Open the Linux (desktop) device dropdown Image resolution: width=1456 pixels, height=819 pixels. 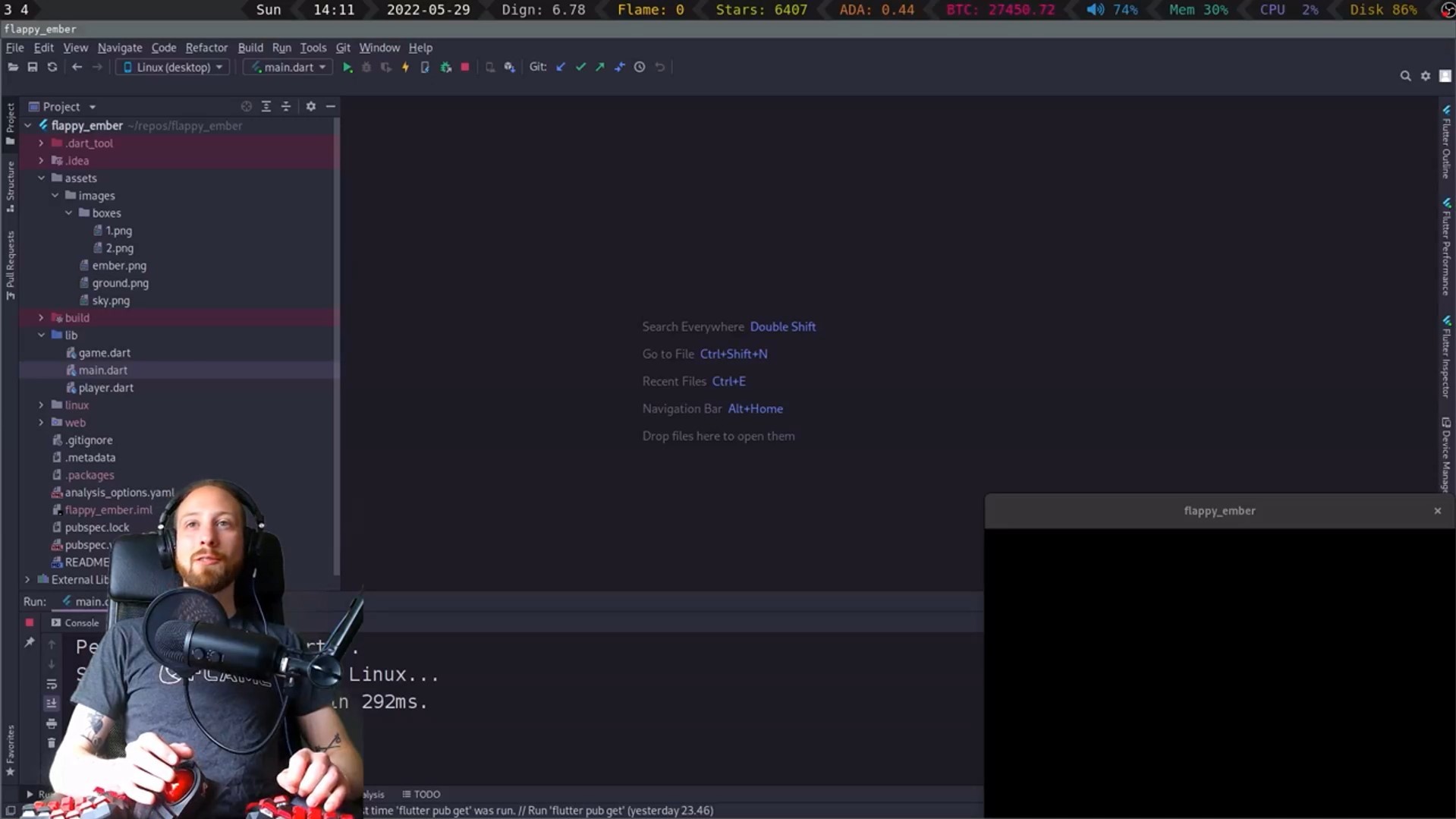coord(173,68)
